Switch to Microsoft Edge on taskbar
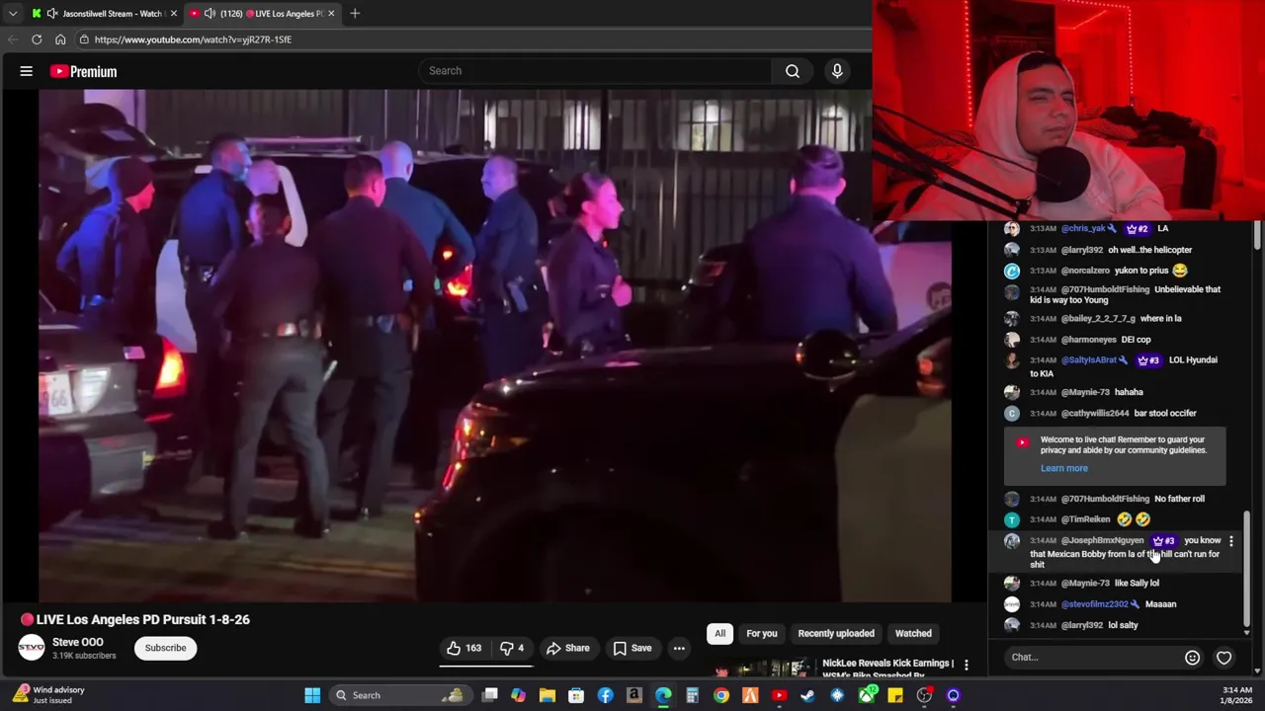 pos(663,695)
